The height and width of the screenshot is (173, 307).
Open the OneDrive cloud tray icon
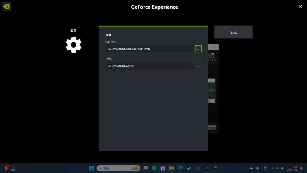251,168
